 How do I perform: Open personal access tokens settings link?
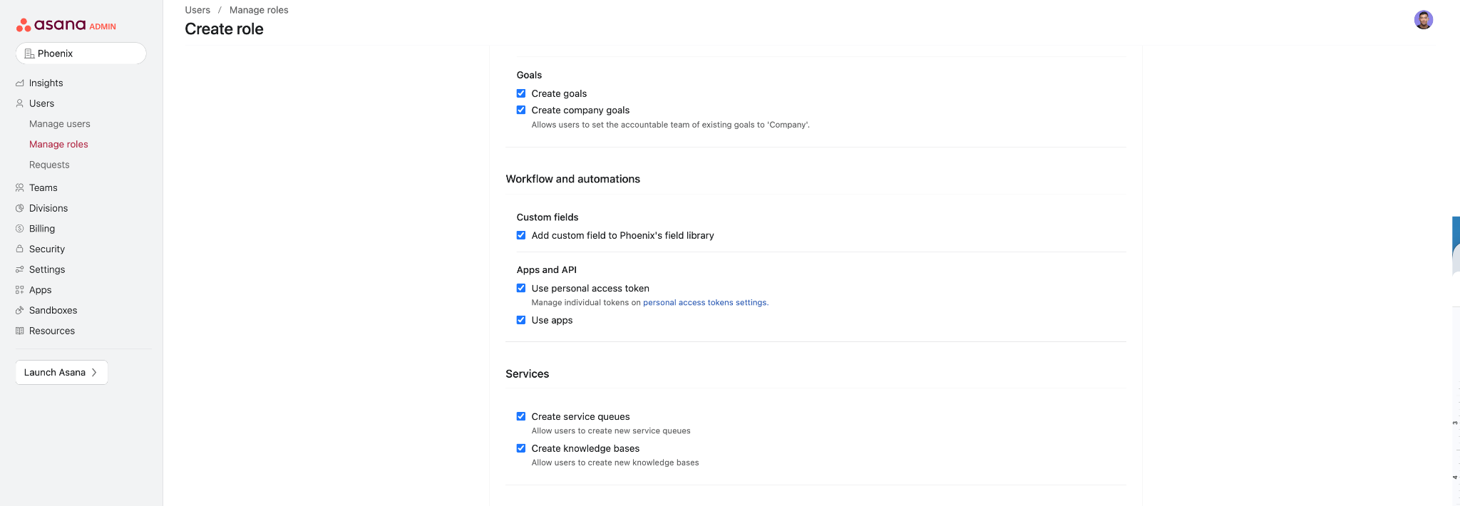(705, 303)
